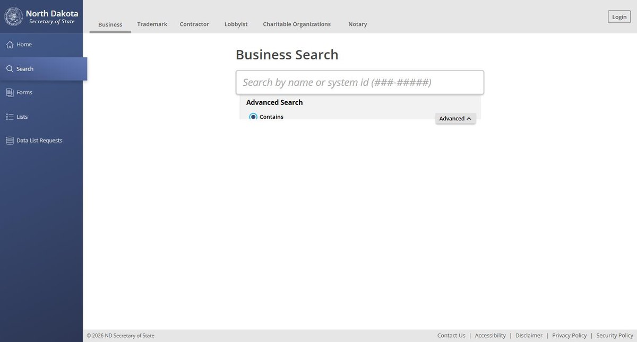This screenshot has width=637, height=342.
Task: Click North Dakota Secretary of State title
Action: (52, 17)
